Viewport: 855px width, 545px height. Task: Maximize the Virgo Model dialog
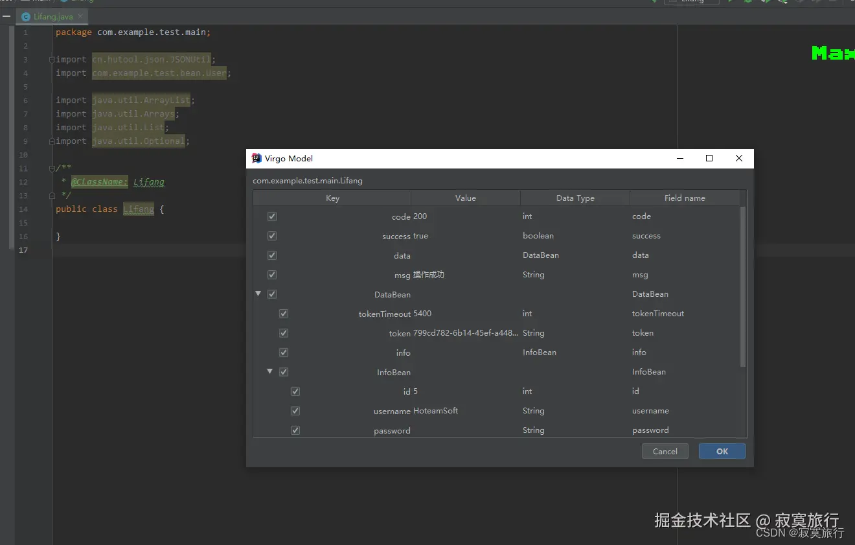point(709,158)
